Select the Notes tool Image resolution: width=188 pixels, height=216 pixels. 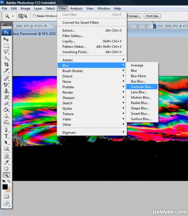(6, 156)
